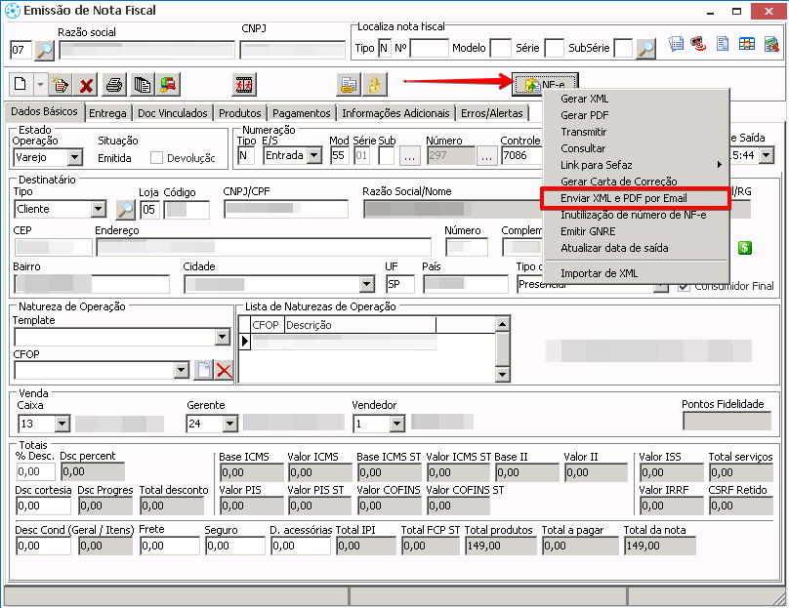
Task: Open the Template dropdown in Natureza de Operação
Action: (223, 337)
